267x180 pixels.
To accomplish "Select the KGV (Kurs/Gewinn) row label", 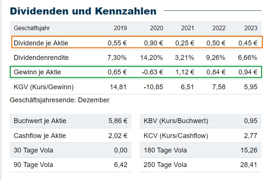I will 44,87.
